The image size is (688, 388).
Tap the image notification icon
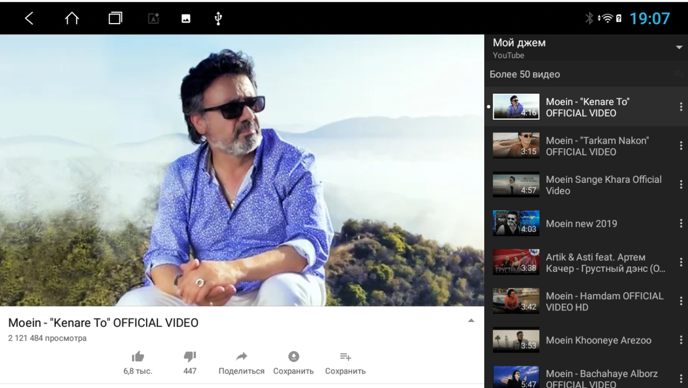(186, 19)
